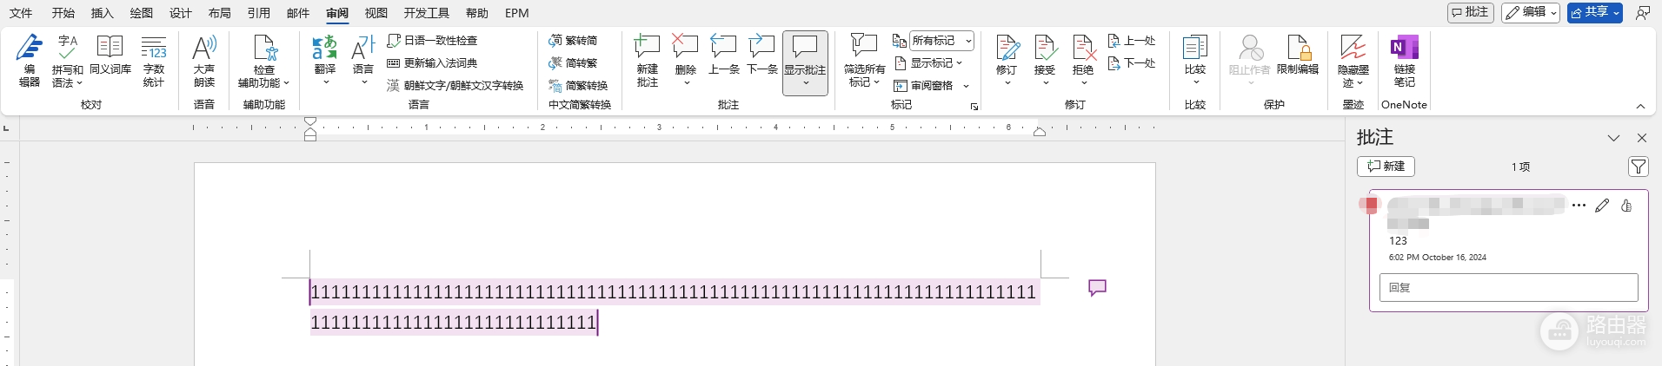Open comments pane options chevron
1662x366 pixels.
[x=1613, y=138]
